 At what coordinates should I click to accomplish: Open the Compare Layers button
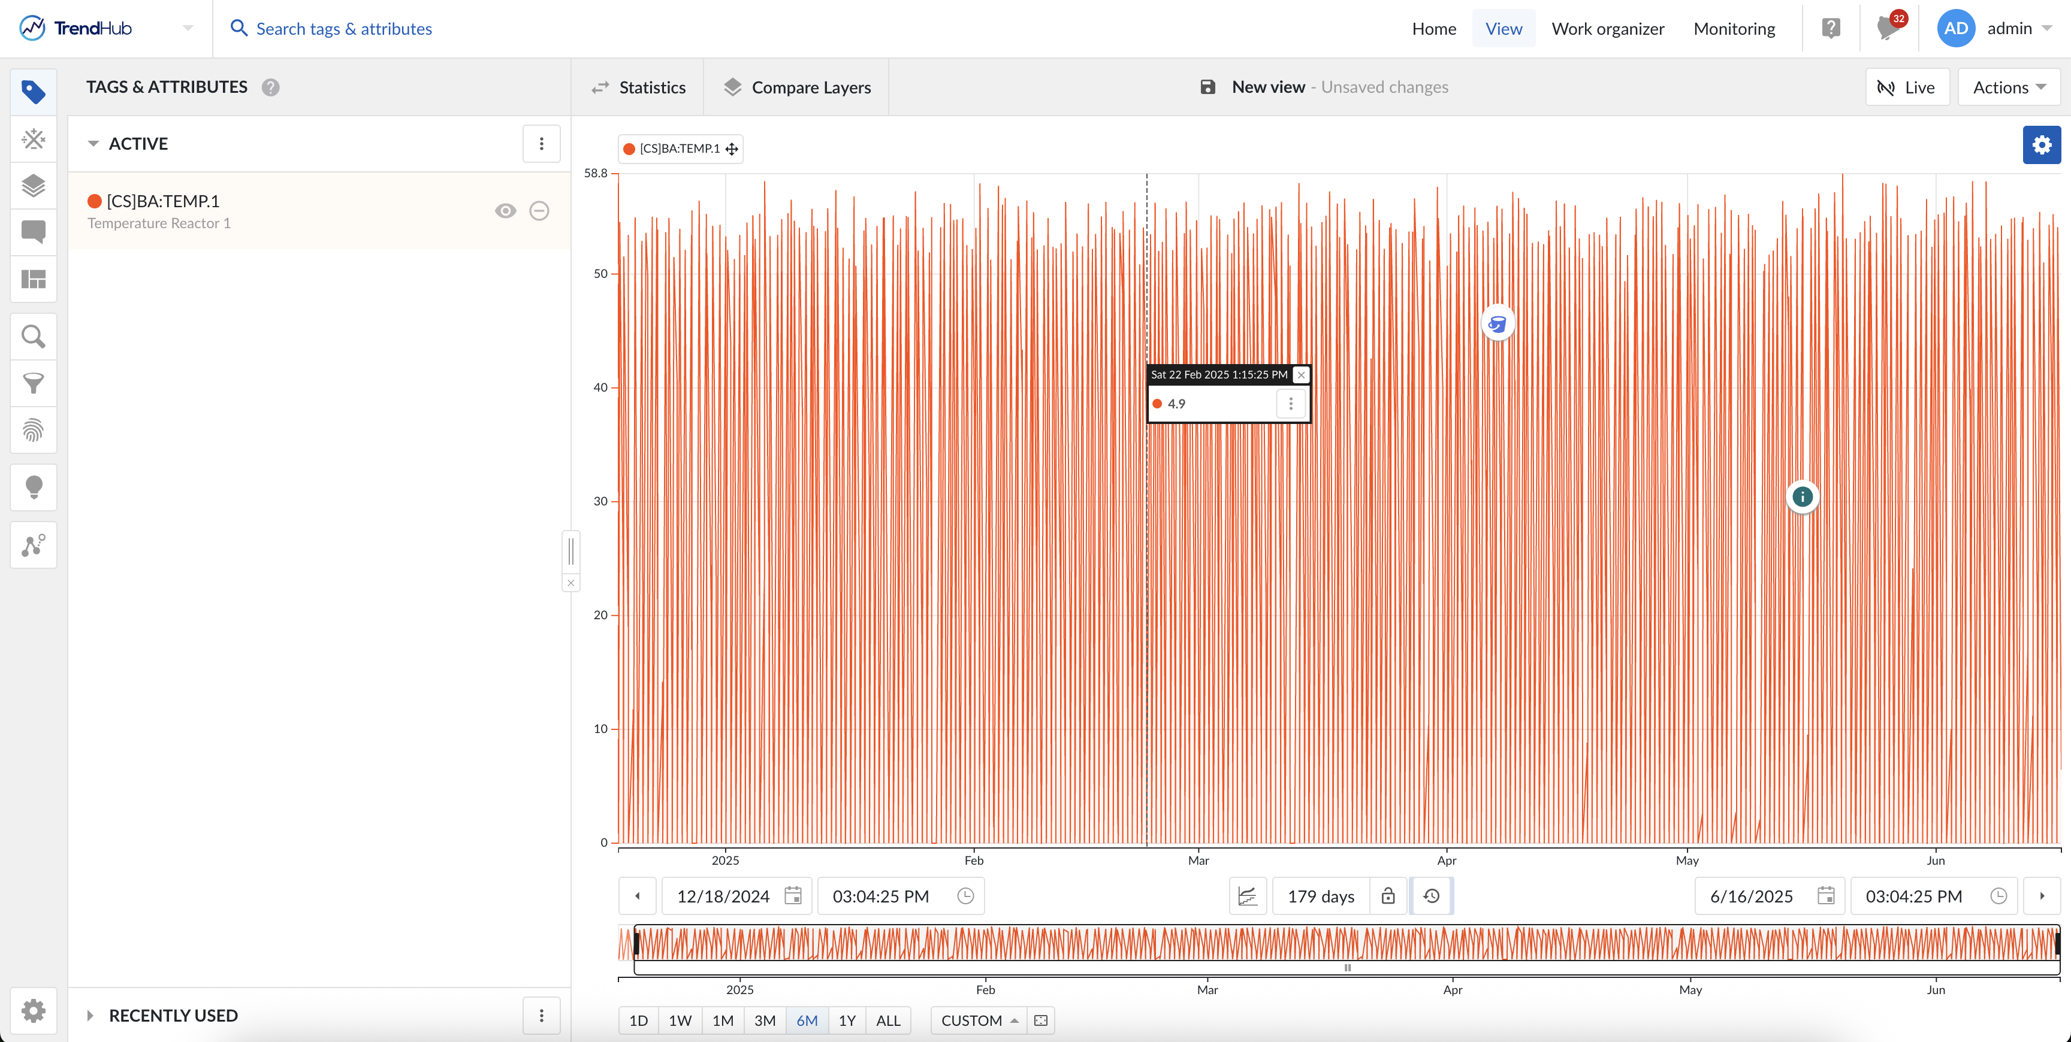797,87
